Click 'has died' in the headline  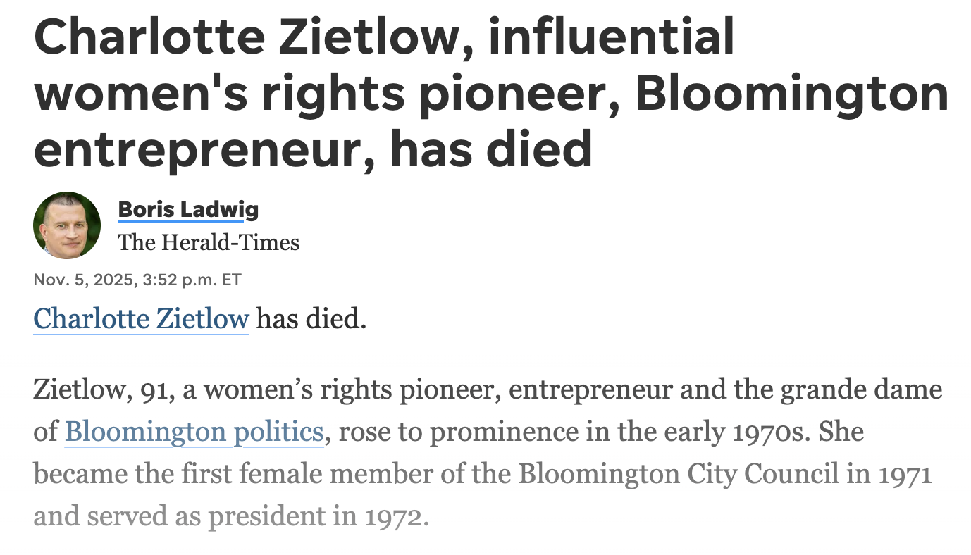pos(491,149)
